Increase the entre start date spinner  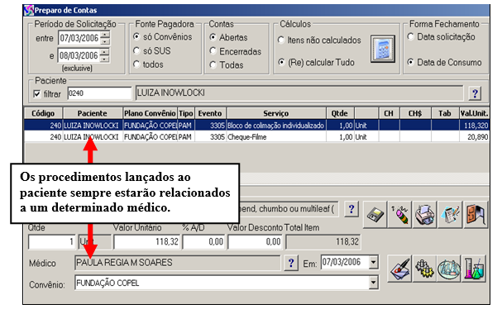tap(105, 35)
